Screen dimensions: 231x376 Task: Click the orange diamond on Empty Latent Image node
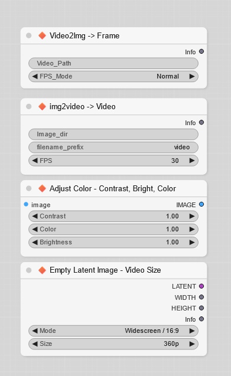pos(42,270)
